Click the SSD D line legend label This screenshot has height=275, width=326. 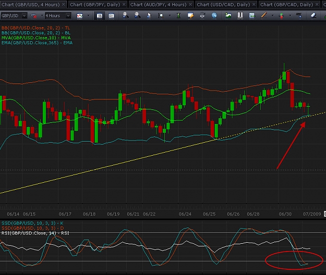point(33,228)
